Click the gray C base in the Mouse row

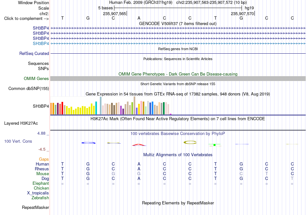pyautogui.click(x=241, y=174)
